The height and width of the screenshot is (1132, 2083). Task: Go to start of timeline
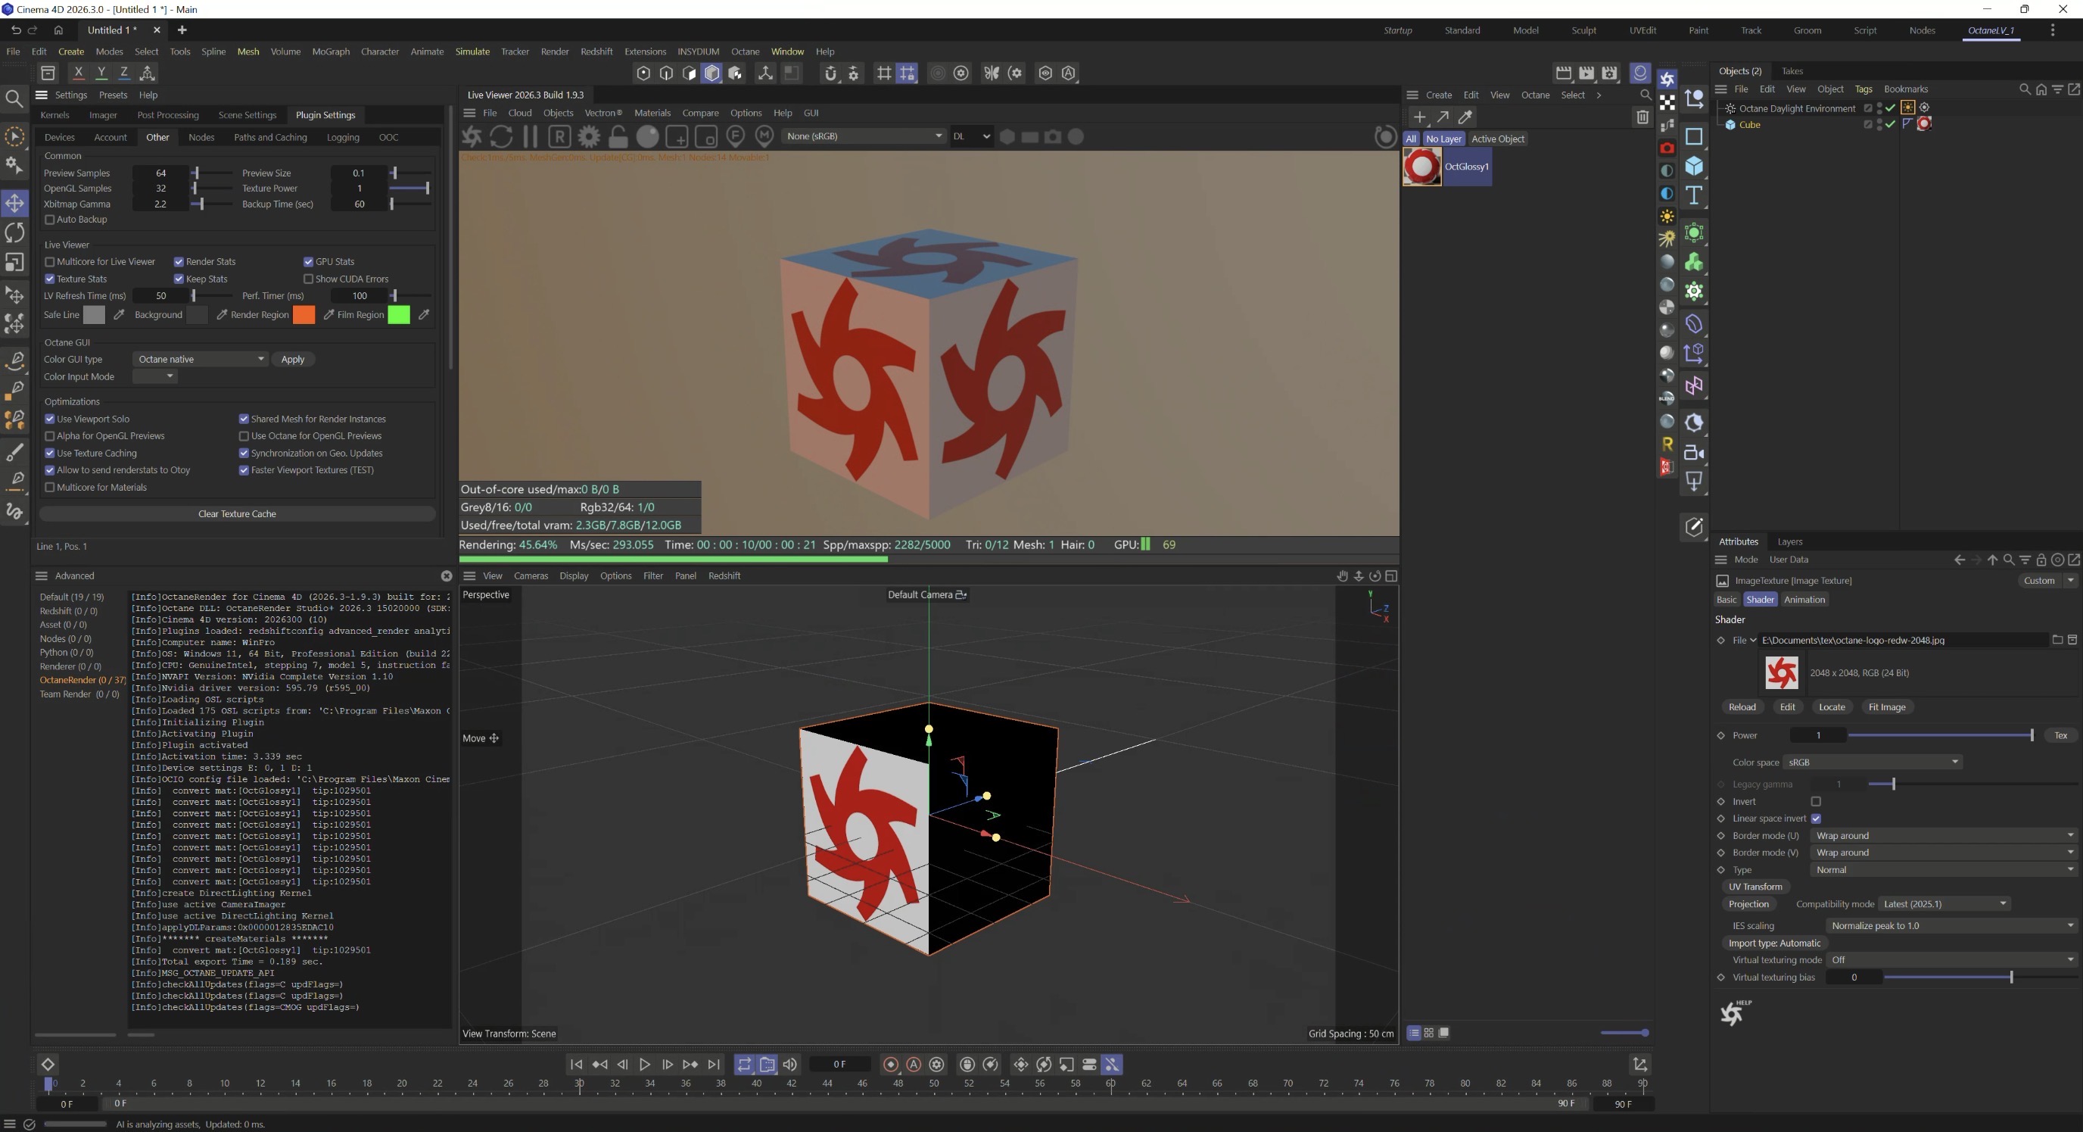(576, 1065)
